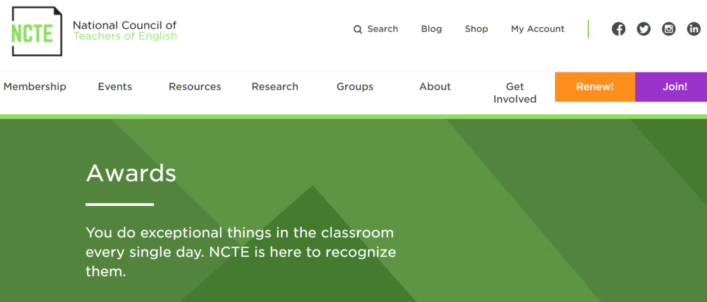Go to the Blog link
The height and width of the screenshot is (302, 707).
click(x=431, y=29)
